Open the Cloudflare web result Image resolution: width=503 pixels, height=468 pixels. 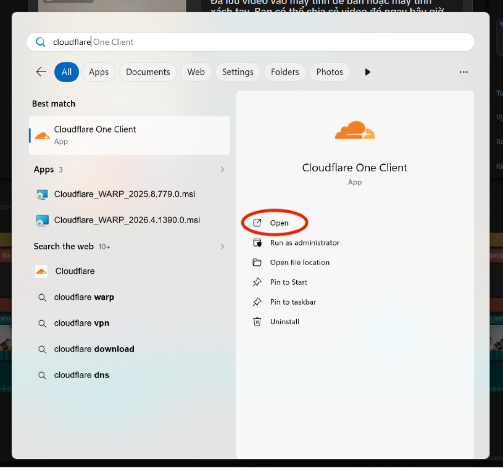(x=129, y=271)
